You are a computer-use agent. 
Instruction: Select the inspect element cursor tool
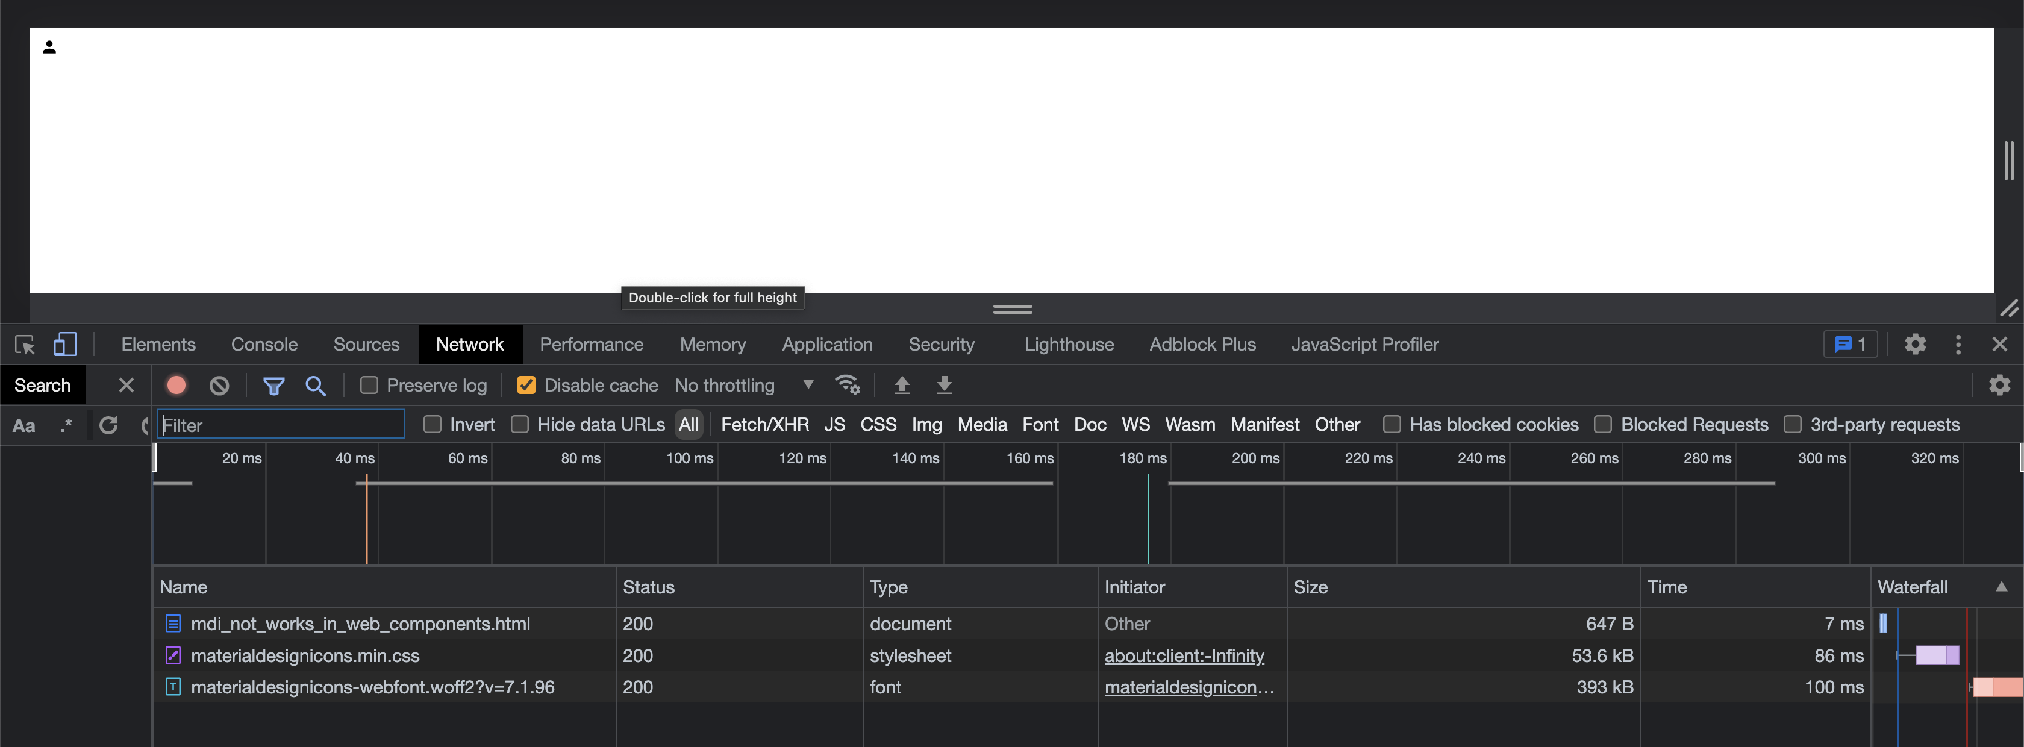23,344
